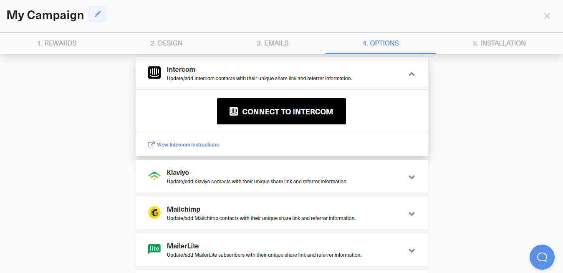The image size is (563, 273).
Task: Open the View Intercom instructions link
Action: click(x=187, y=144)
